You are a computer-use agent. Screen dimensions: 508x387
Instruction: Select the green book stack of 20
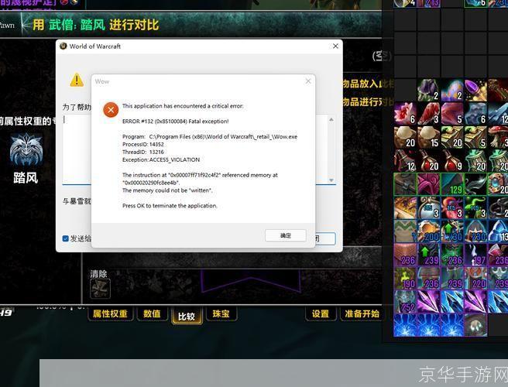point(452,137)
